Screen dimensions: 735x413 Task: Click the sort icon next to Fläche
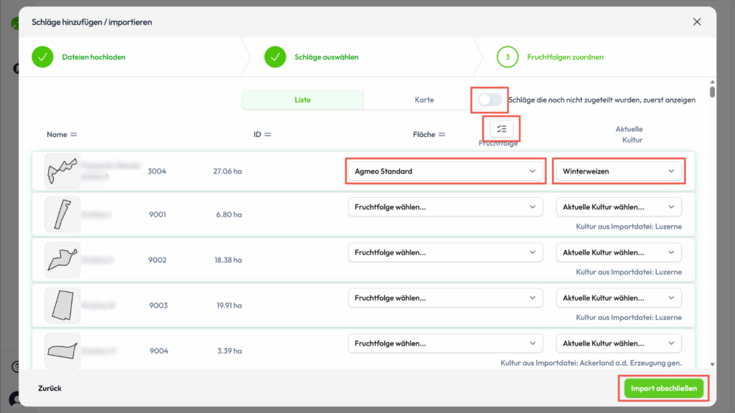442,135
